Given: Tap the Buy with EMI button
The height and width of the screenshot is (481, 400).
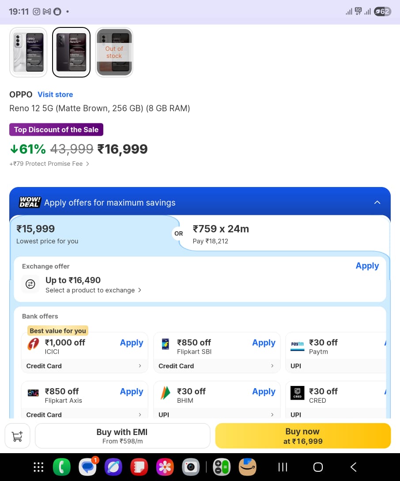Looking at the screenshot, I should [x=122, y=436].
